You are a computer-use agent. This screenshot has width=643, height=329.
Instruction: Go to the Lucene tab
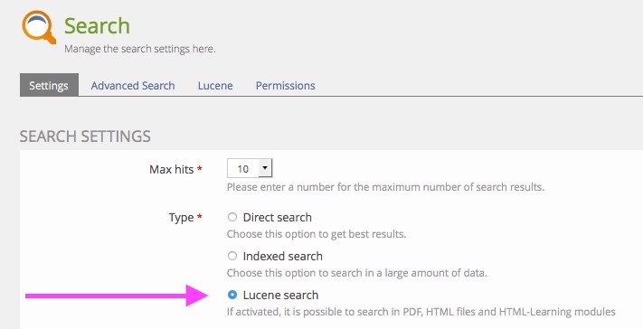tap(215, 85)
